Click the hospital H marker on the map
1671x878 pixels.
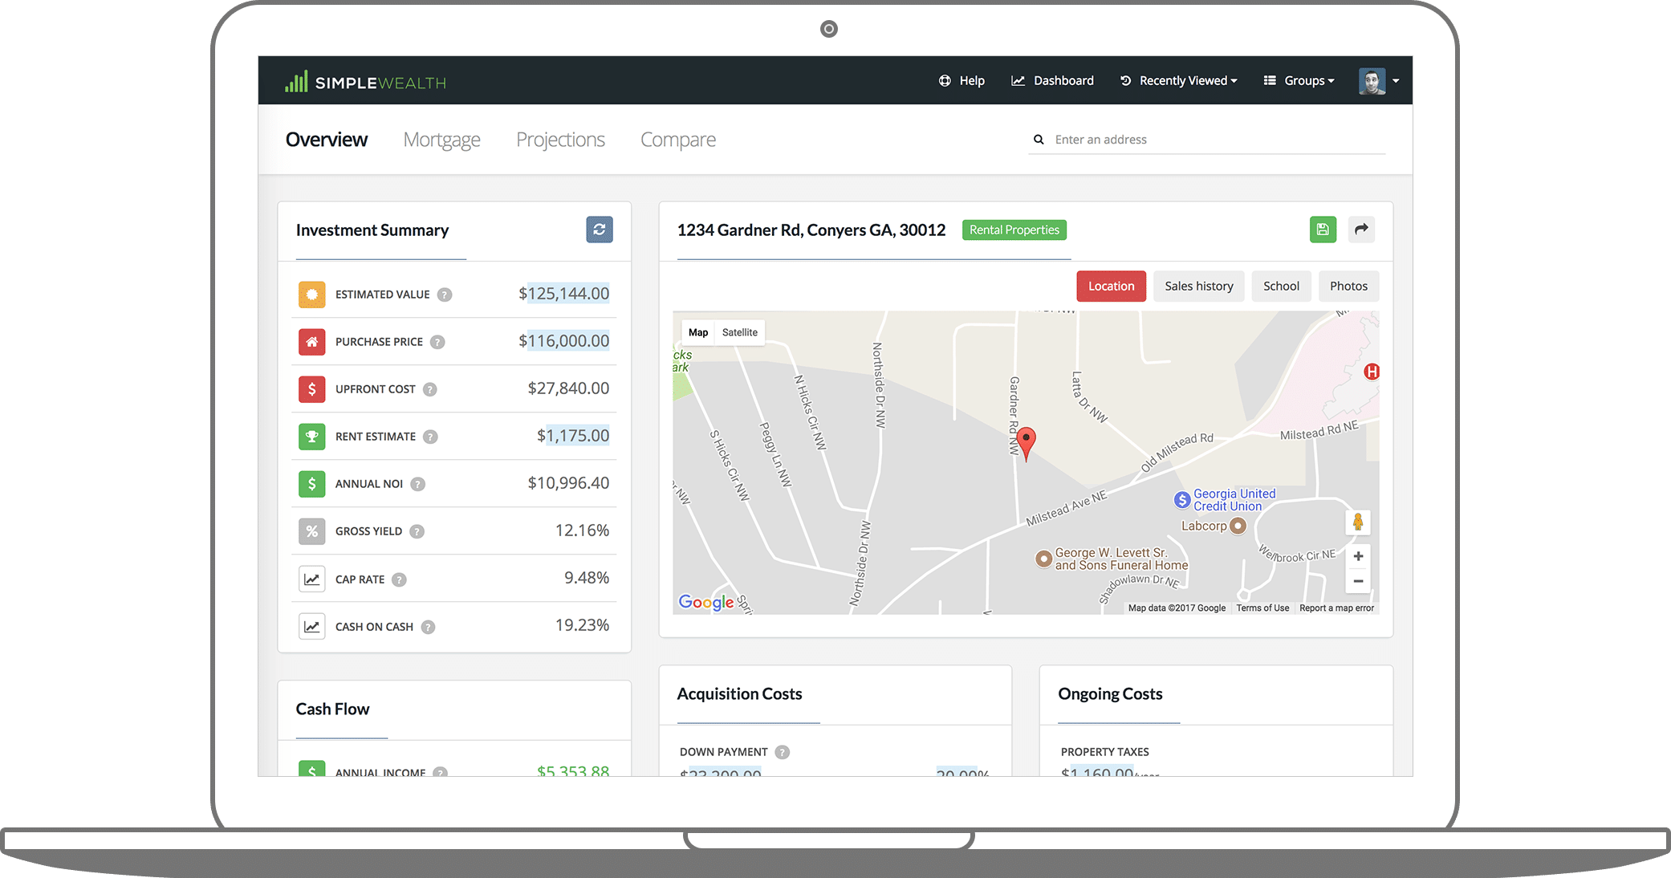coord(1372,372)
